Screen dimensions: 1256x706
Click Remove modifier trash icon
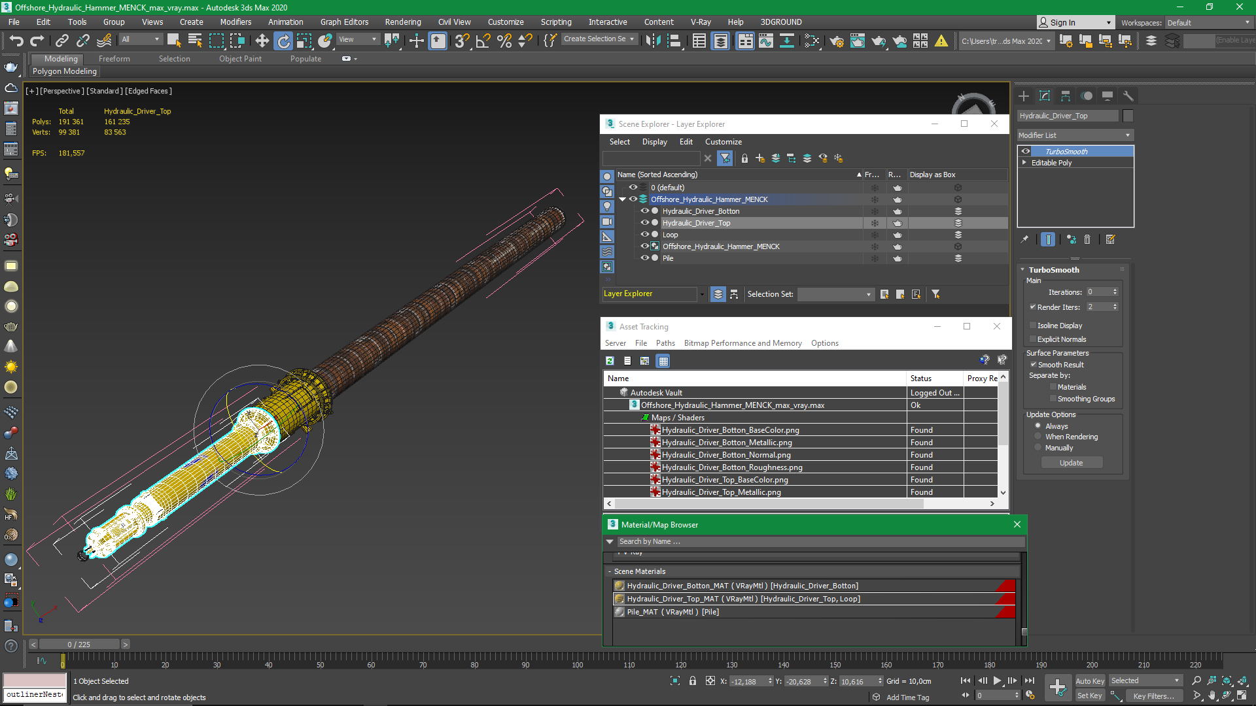point(1087,240)
